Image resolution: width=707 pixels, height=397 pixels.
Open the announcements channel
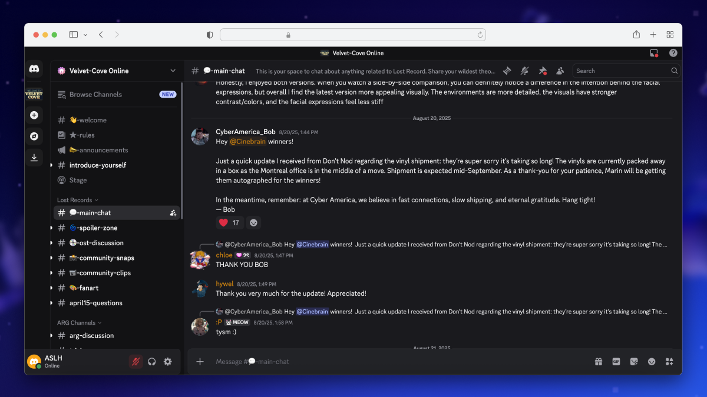coord(117,150)
